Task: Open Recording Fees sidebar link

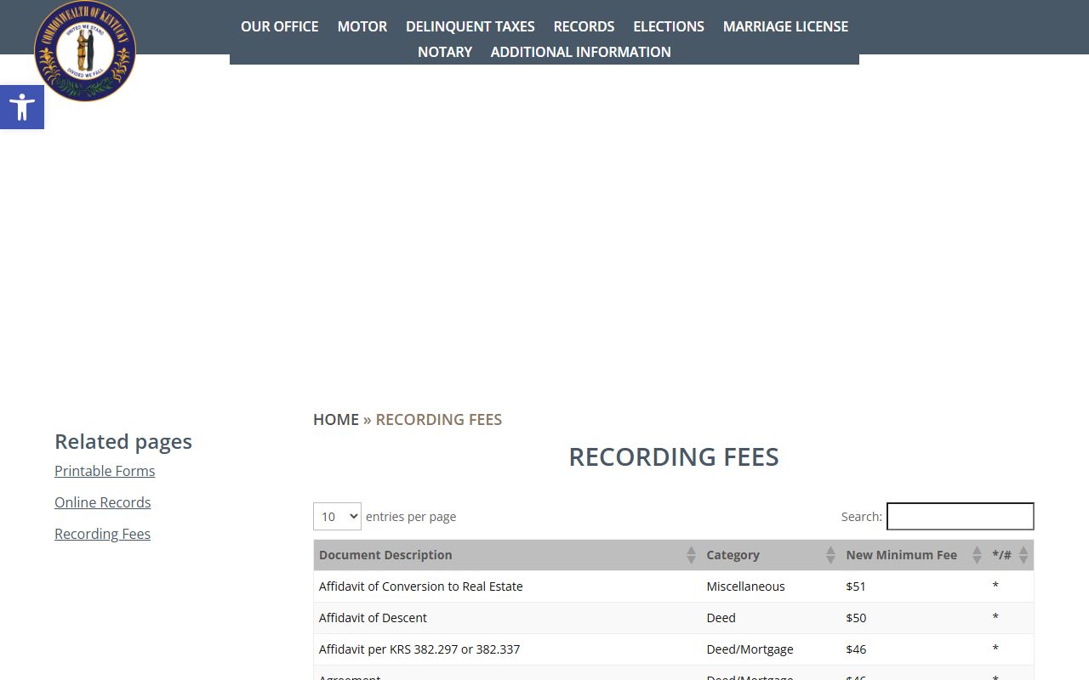Action: pyautogui.click(x=103, y=534)
